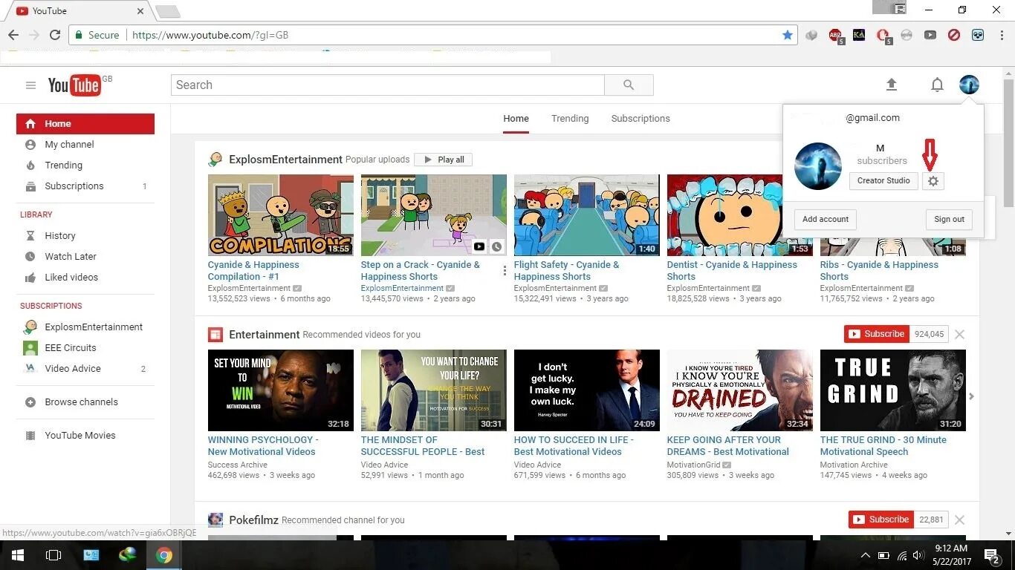Click the search magnifier icon
This screenshot has width=1015, height=570.
click(x=628, y=85)
